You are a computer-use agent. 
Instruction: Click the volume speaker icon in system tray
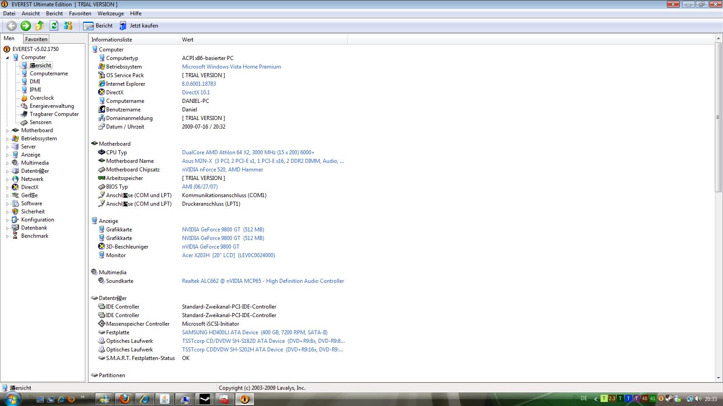699,399
